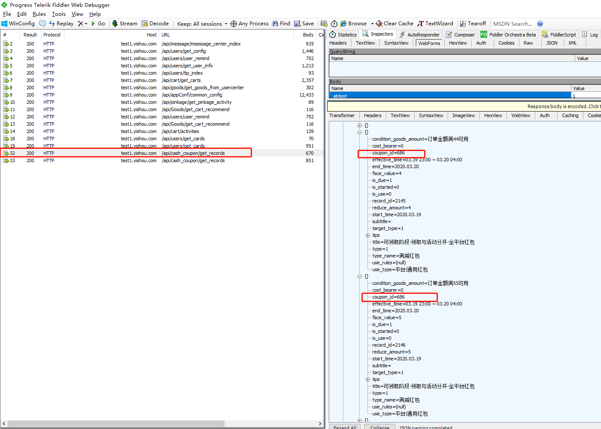
Task: Open the Tools menu
Action: [x=59, y=14]
